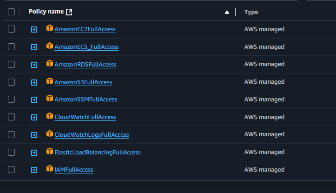Viewport: 336px width, 193px height.
Task: Open the ElasticLoadBalancingFullAccess policy link
Action: (x=97, y=153)
